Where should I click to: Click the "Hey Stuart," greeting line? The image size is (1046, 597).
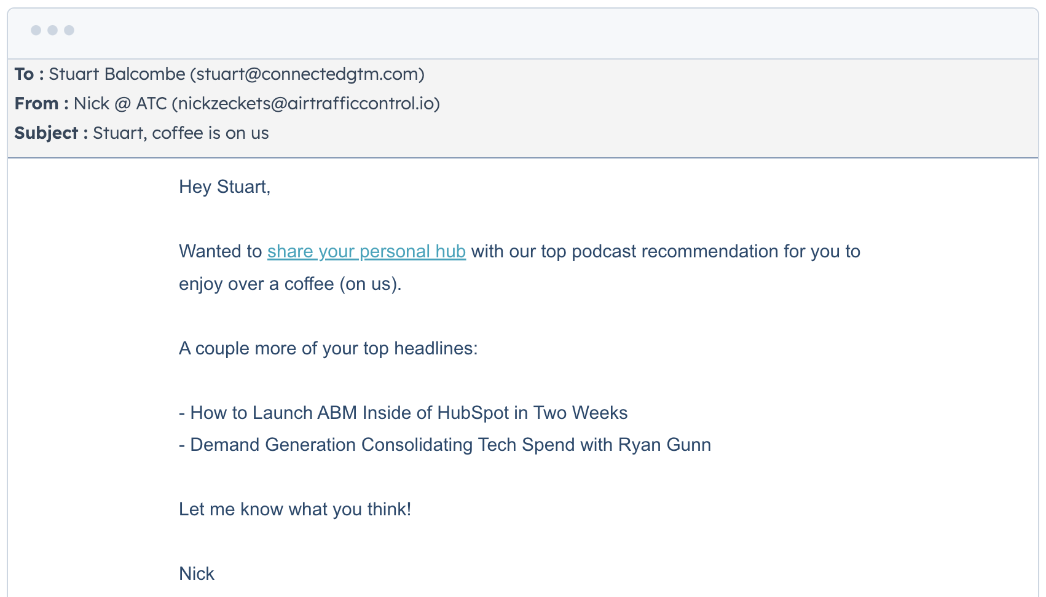224,187
